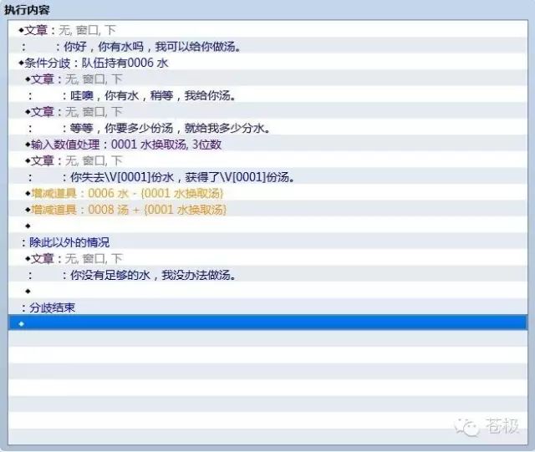Select the empty diamond row below 增减道具 0008 汤
Screen dimensions: 535x452
pyautogui.click(x=267, y=226)
